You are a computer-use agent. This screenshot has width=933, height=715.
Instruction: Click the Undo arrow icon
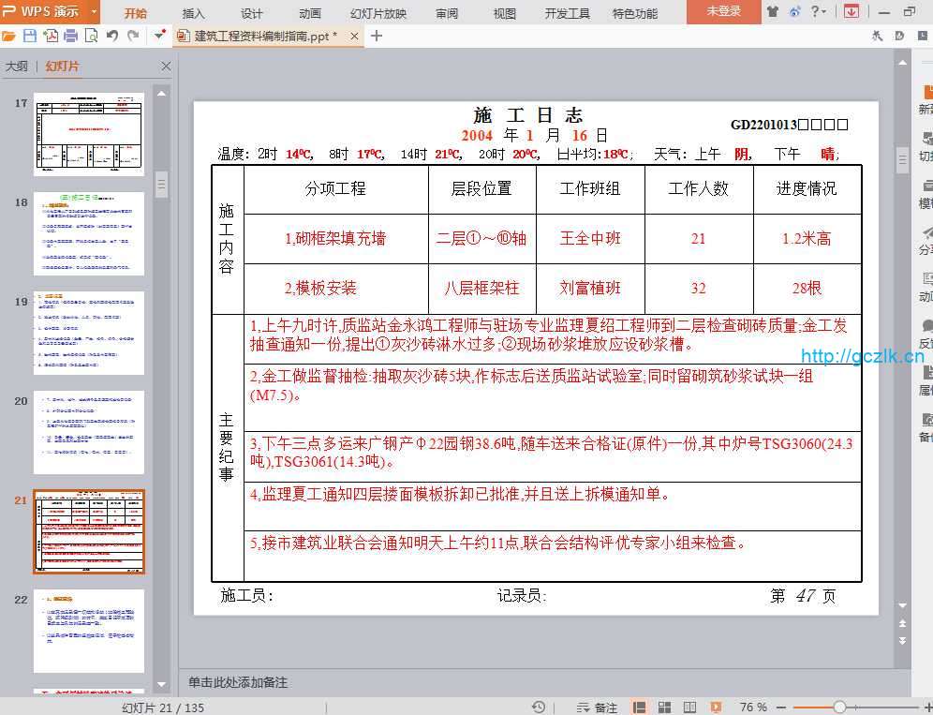pos(111,36)
